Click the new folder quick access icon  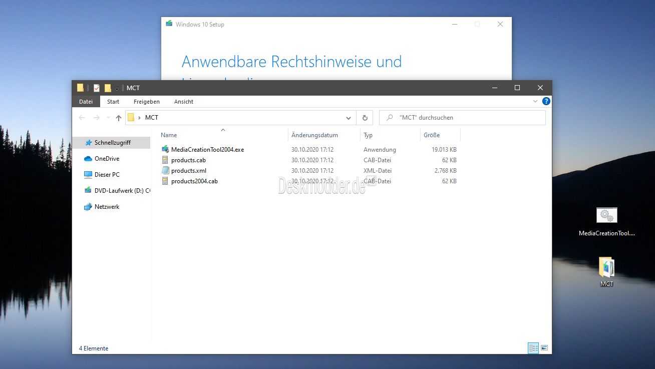point(107,88)
